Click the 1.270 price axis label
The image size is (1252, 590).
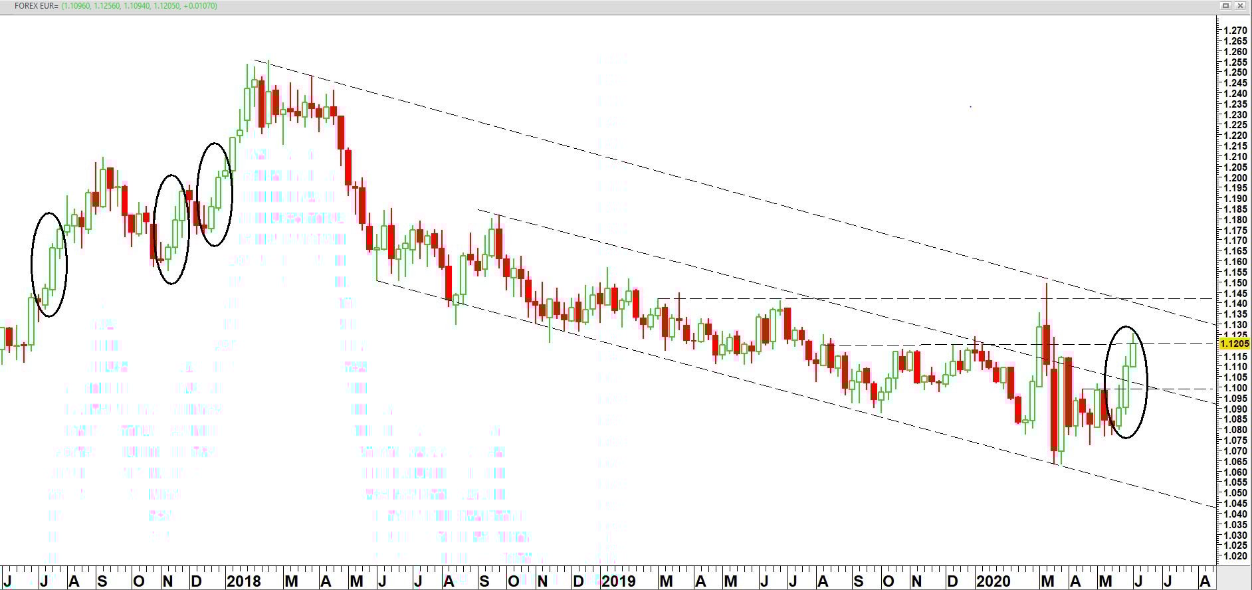pos(1235,31)
